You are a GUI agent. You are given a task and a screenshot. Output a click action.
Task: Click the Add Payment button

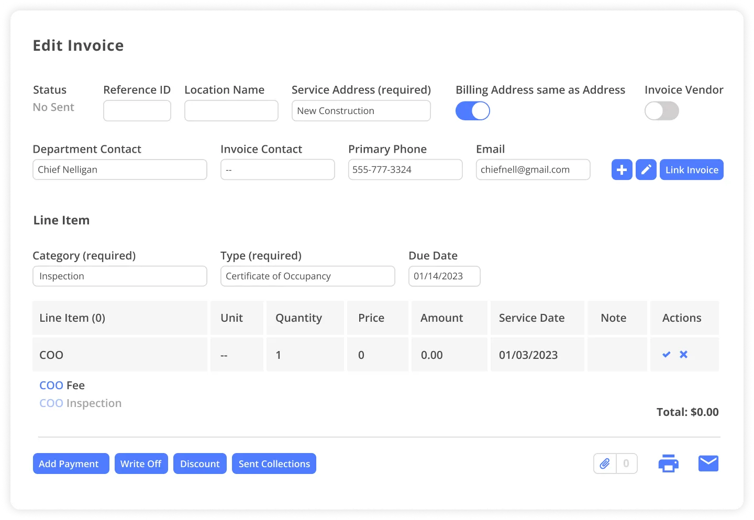tap(71, 464)
